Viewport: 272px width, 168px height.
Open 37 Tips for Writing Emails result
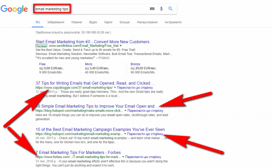pos(95,83)
